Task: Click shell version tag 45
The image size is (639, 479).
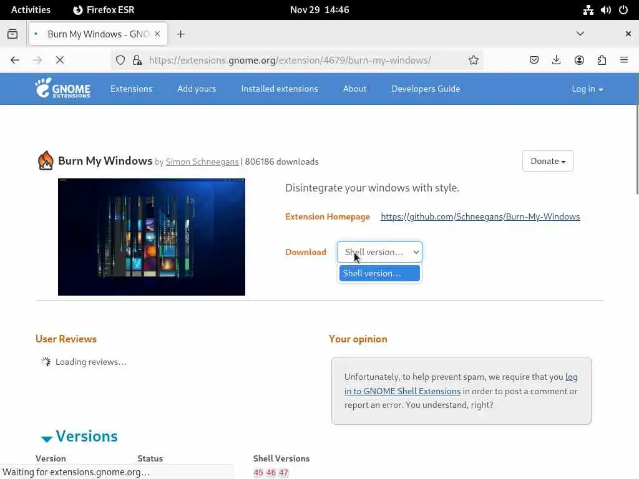Action: pos(258,473)
